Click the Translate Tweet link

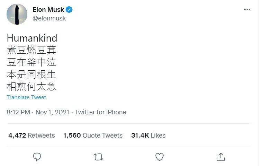coord(26,97)
